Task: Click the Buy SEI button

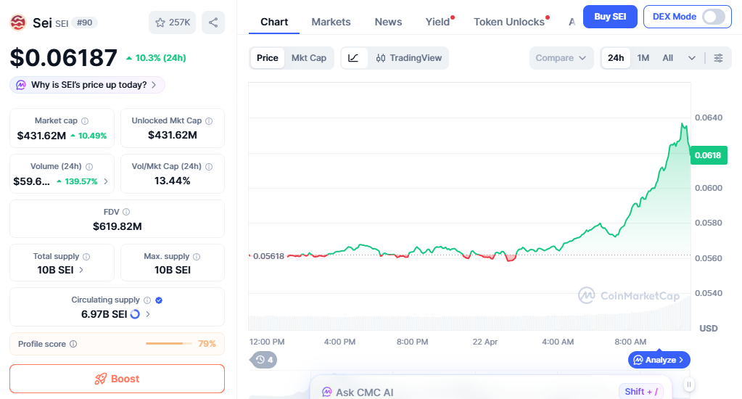Action: point(610,17)
